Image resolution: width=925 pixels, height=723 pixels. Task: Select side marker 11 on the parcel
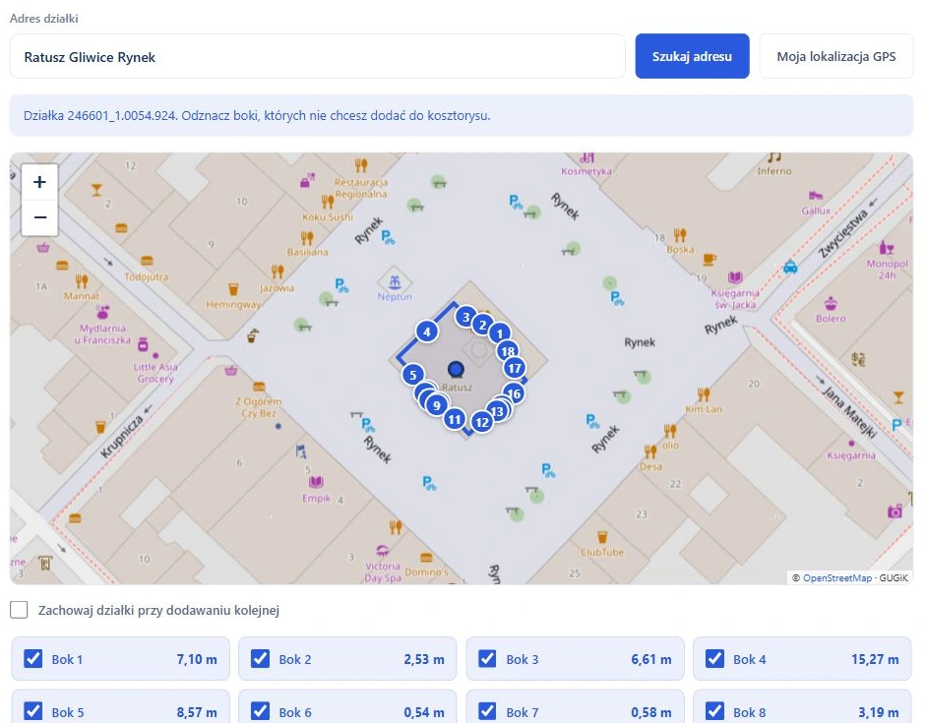click(454, 419)
